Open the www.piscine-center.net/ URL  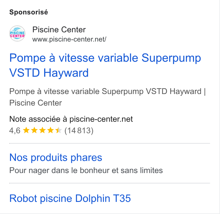(x=69, y=39)
